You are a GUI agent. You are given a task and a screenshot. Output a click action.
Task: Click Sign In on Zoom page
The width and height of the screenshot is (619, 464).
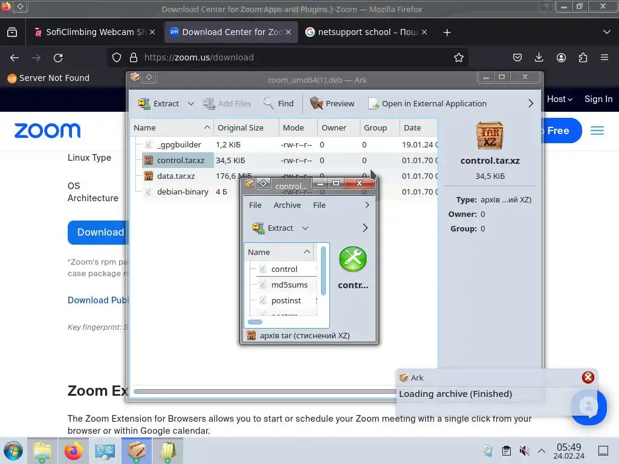[598, 99]
